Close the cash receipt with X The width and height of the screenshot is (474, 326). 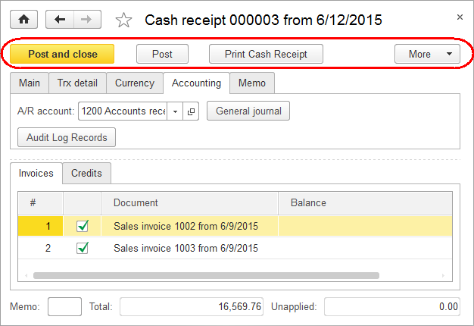pyautogui.click(x=460, y=17)
